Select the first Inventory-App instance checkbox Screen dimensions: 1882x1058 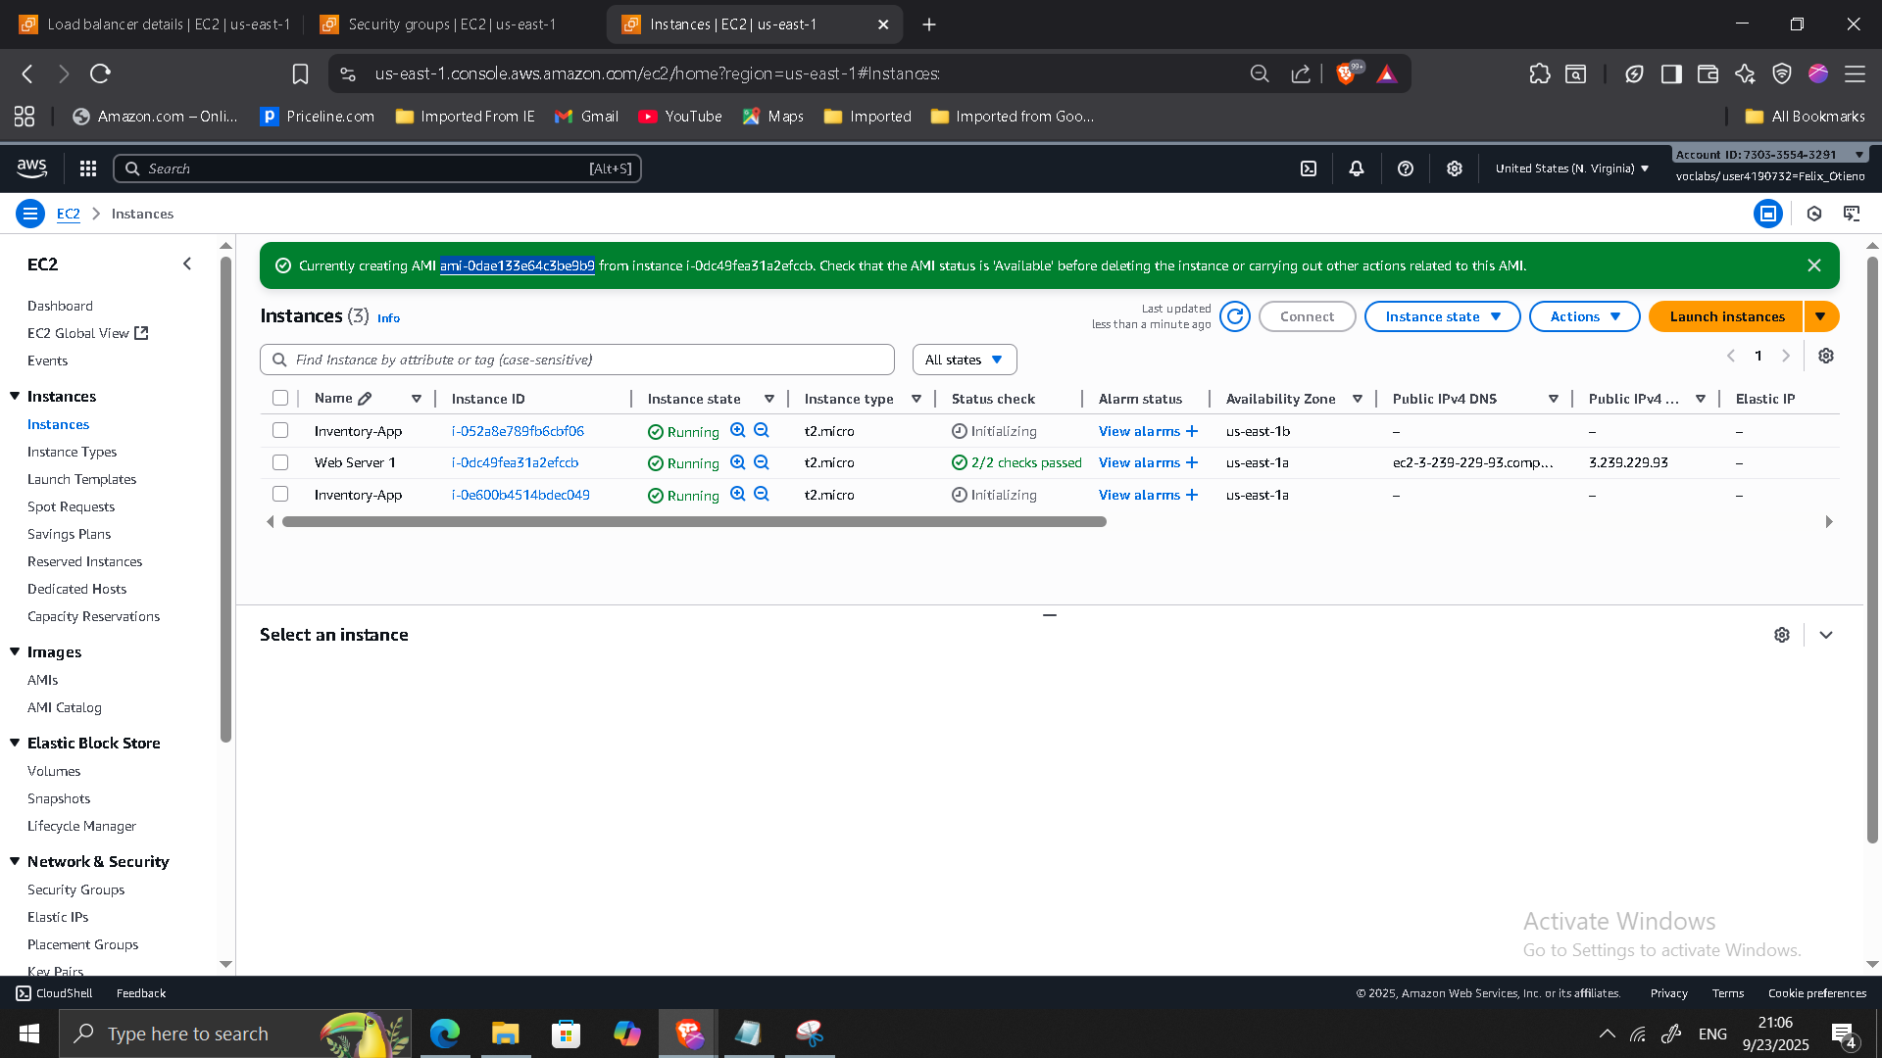click(280, 431)
